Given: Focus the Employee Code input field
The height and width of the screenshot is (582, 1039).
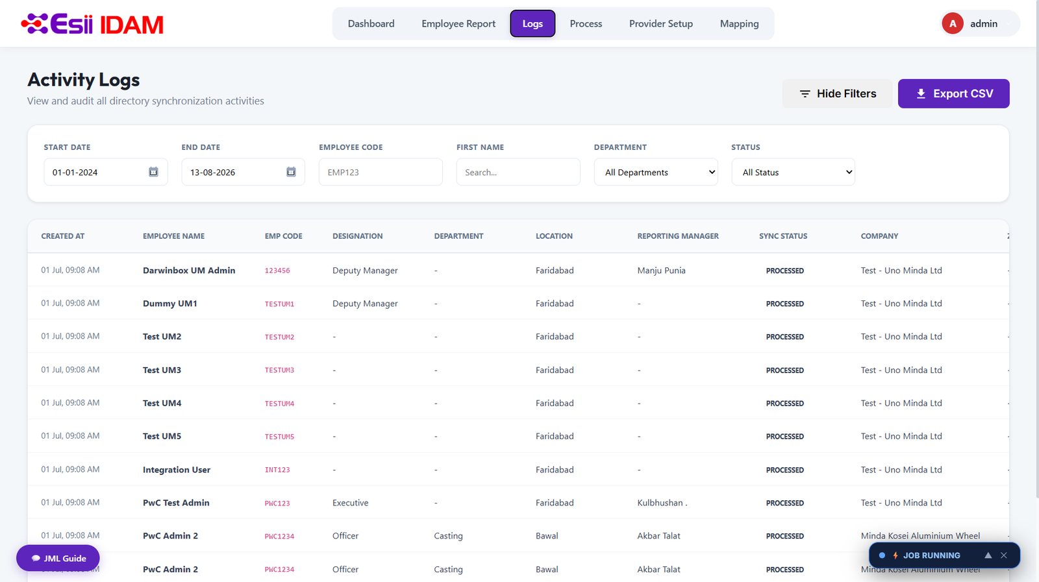Looking at the screenshot, I should 381,172.
